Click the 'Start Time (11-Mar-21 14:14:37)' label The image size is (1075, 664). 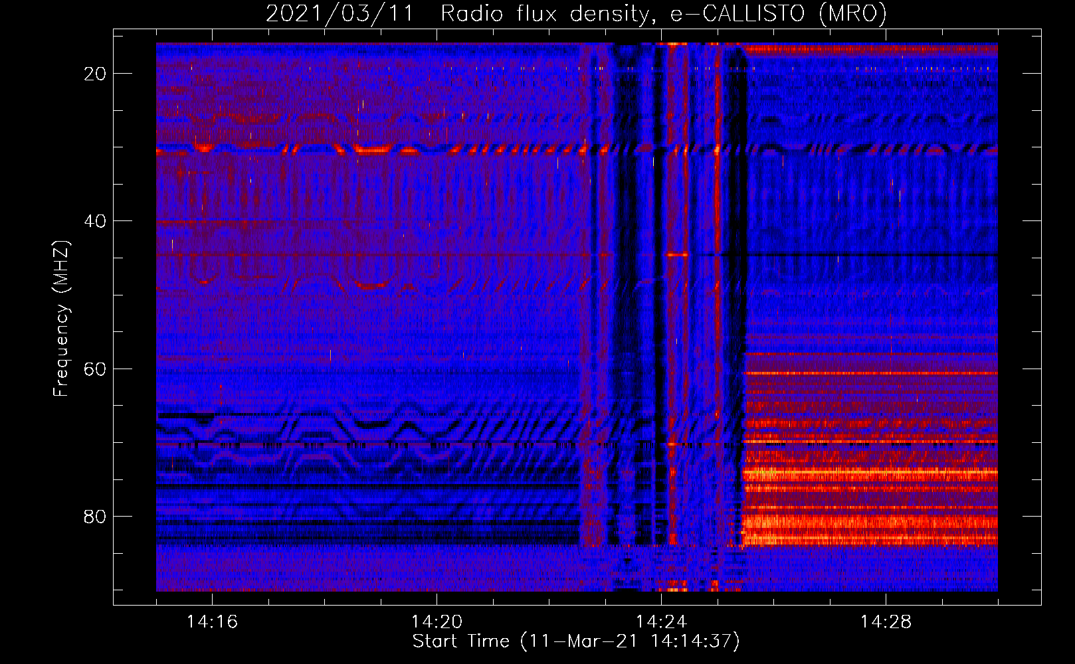[x=576, y=641]
